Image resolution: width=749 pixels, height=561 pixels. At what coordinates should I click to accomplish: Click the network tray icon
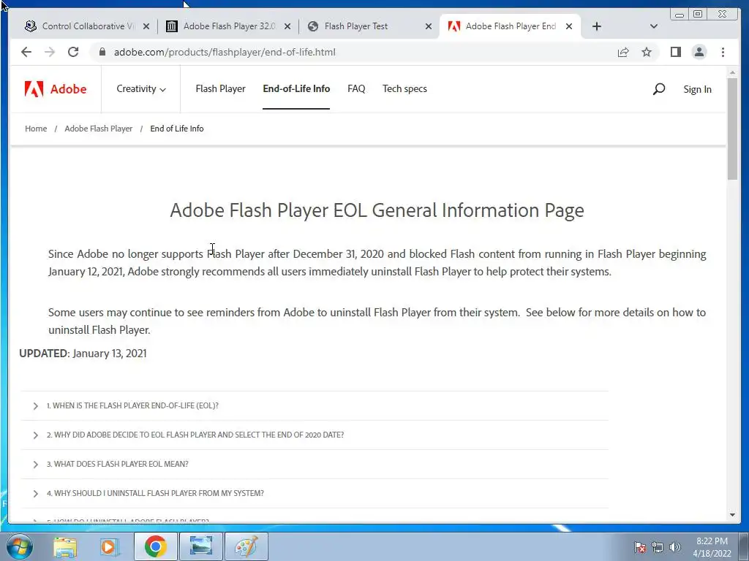(x=658, y=547)
